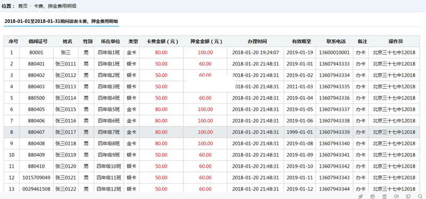Click the speaker sound icon
This screenshot has width=426, height=199.
(x=396, y=196)
